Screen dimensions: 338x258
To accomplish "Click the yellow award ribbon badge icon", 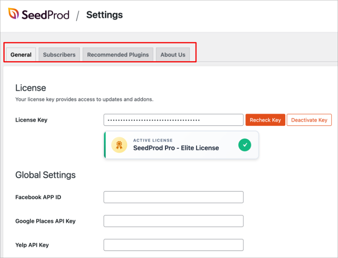I will click(119, 145).
